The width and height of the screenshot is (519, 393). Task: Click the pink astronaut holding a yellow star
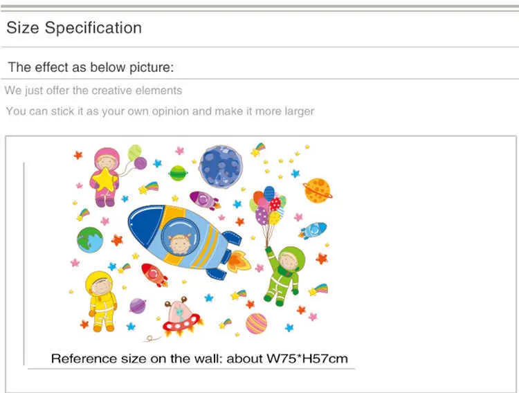105,177
